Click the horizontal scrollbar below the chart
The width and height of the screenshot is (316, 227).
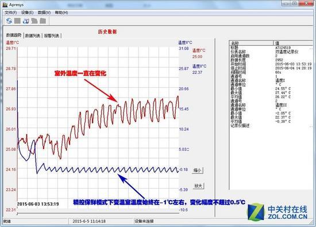coord(98,213)
